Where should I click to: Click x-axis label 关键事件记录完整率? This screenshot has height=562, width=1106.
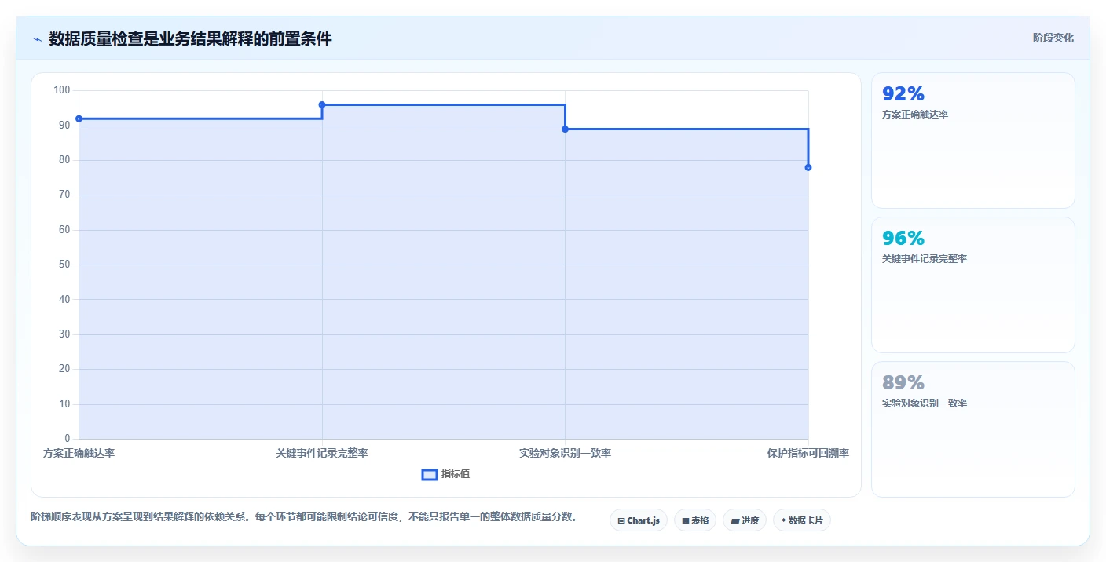pyautogui.click(x=322, y=453)
